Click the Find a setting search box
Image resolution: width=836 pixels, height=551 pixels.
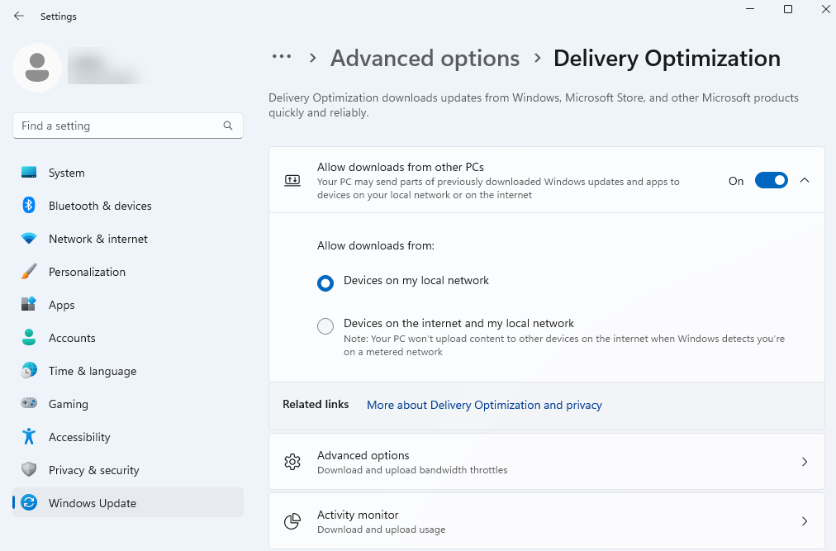point(120,126)
